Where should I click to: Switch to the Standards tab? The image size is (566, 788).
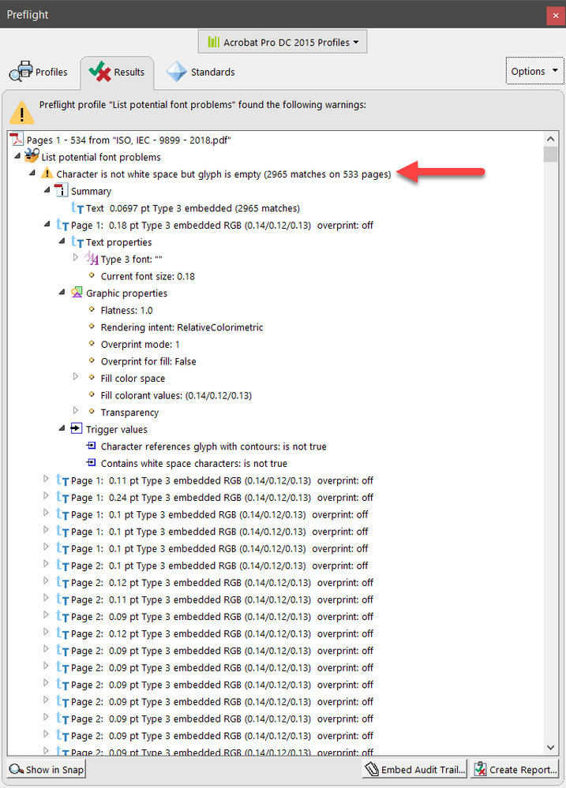pyautogui.click(x=201, y=72)
